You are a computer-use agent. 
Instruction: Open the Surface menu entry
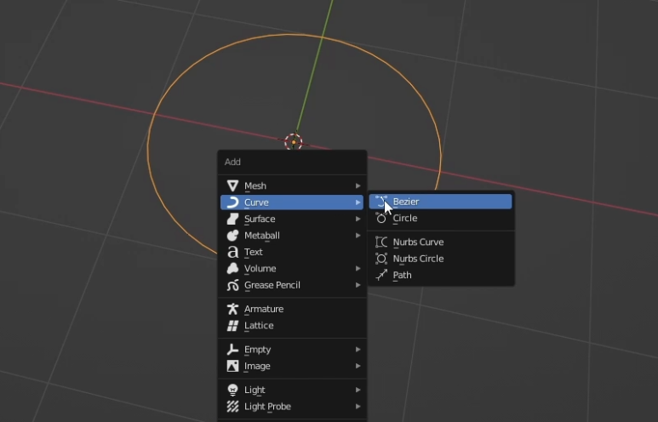(292, 219)
